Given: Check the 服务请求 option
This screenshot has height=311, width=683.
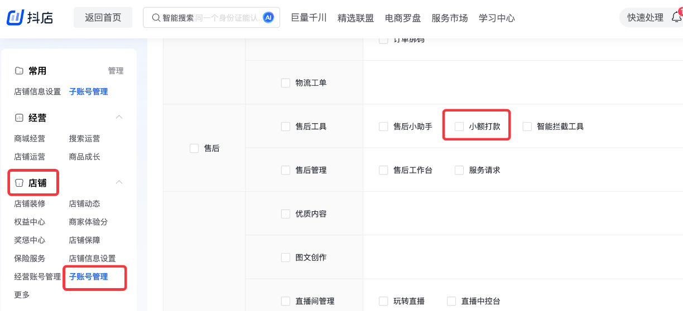Looking at the screenshot, I should pyautogui.click(x=459, y=170).
